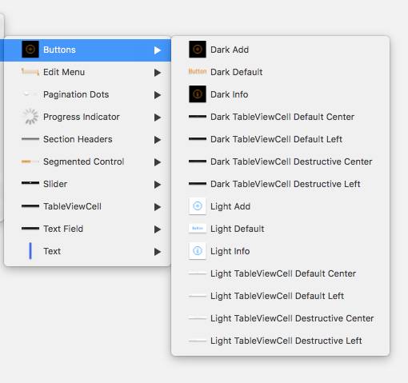Click the Light Info symbol icon
Image resolution: width=408 pixels, height=383 pixels.
pyautogui.click(x=198, y=251)
